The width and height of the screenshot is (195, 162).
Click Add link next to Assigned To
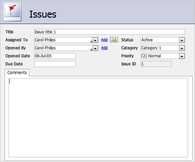pos(104,40)
